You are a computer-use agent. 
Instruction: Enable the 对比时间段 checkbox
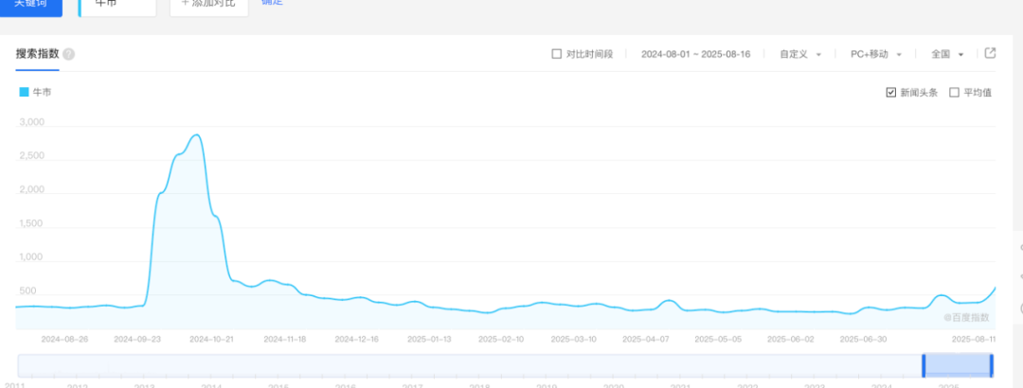pyautogui.click(x=557, y=54)
